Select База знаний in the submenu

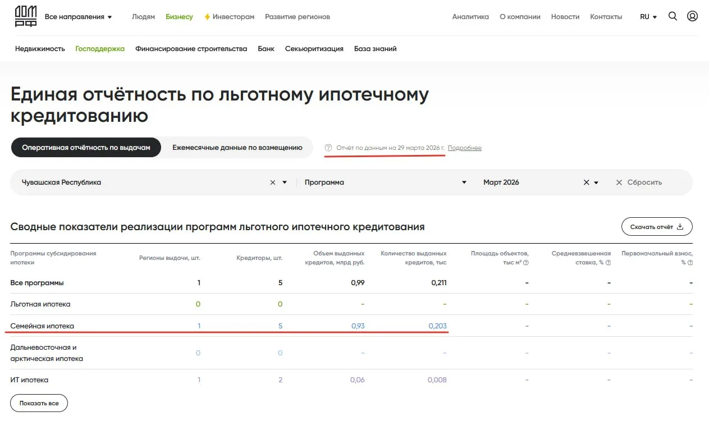point(375,49)
